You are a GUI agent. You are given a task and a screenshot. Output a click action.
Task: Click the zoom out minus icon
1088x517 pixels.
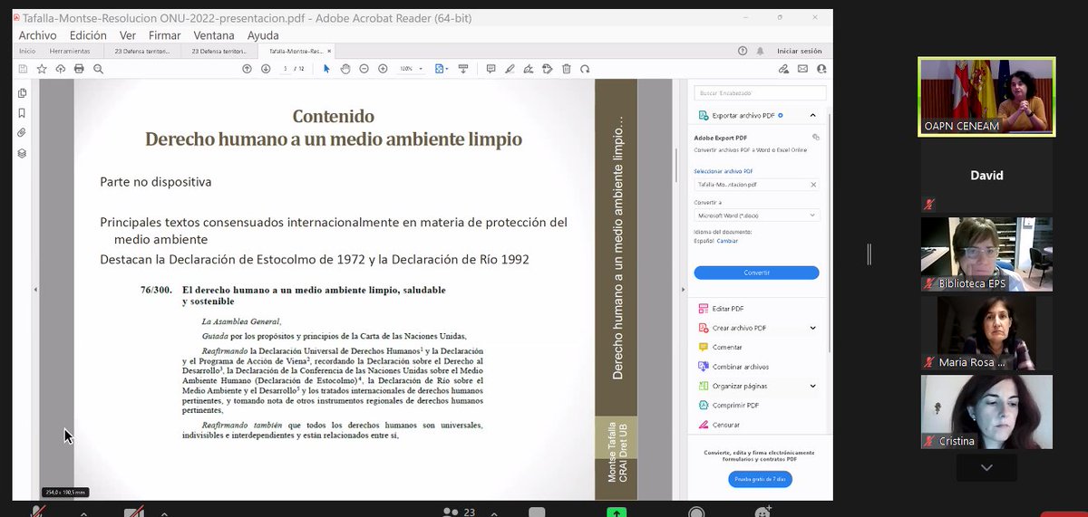(364, 69)
